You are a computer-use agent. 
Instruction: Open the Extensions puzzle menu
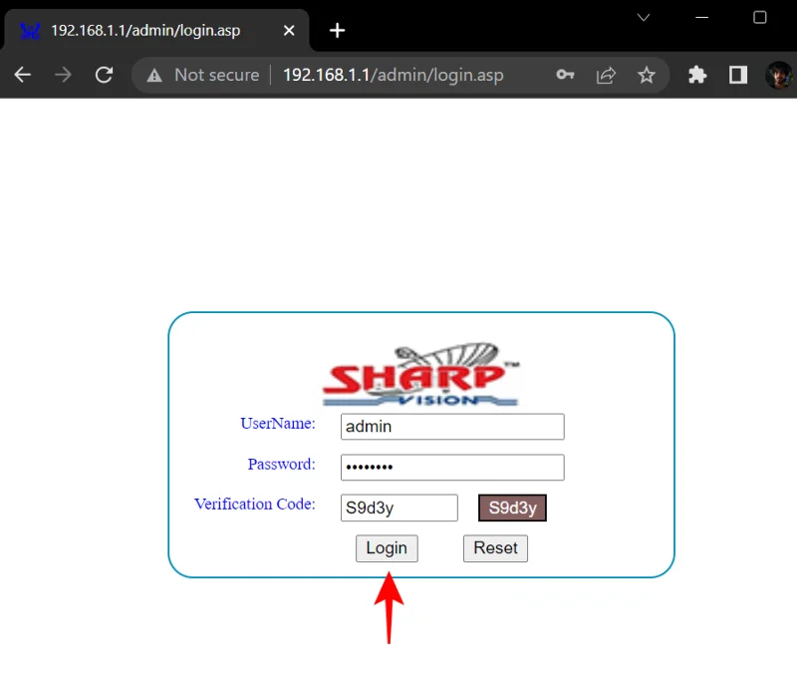click(x=696, y=75)
